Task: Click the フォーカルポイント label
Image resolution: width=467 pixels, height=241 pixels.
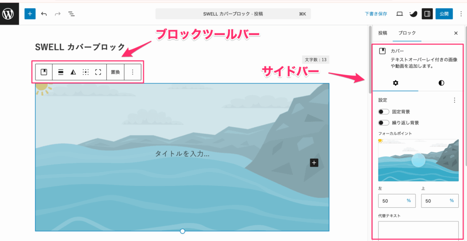Action: coord(395,133)
